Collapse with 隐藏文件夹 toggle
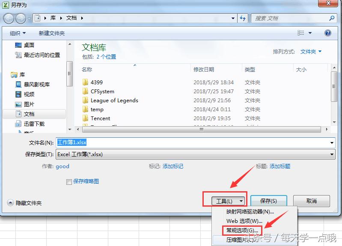The width and height of the screenshot is (342, 246). (x=24, y=203)
